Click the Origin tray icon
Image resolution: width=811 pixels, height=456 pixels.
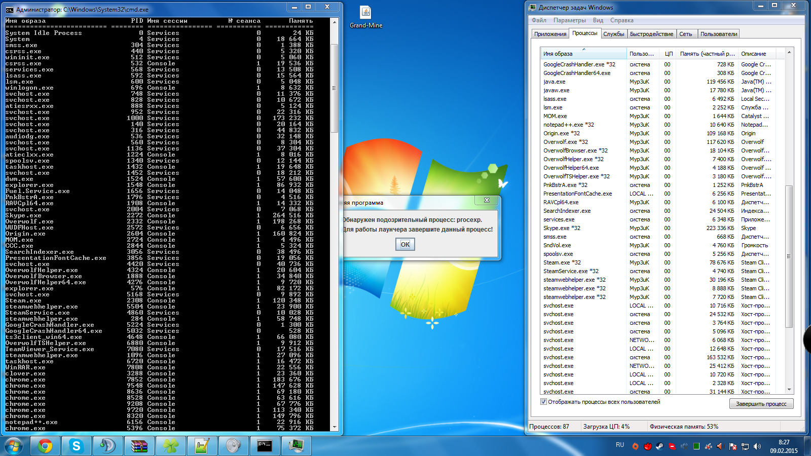pos(635,446)
